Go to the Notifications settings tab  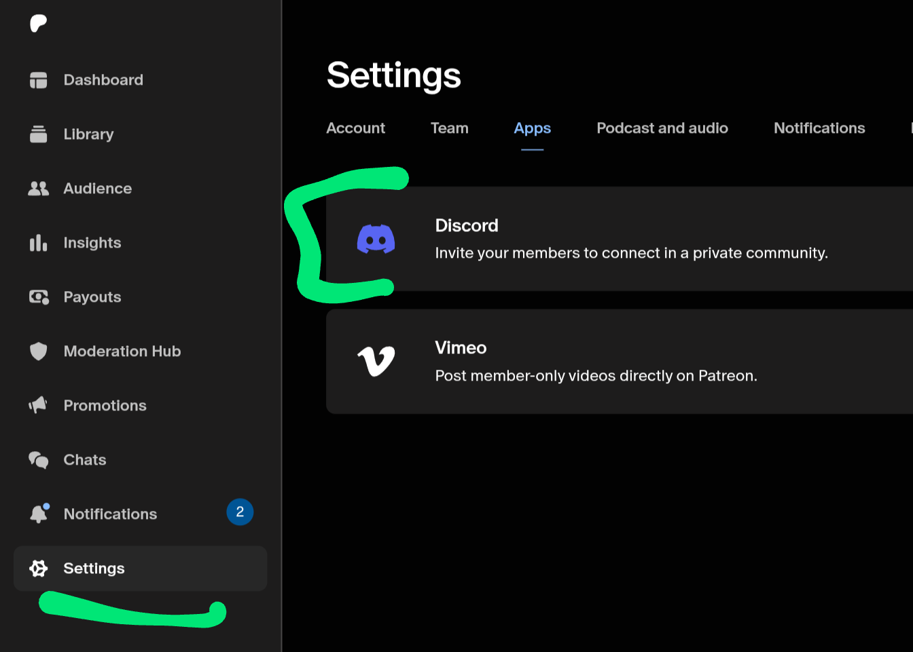(x=819, y=128)
